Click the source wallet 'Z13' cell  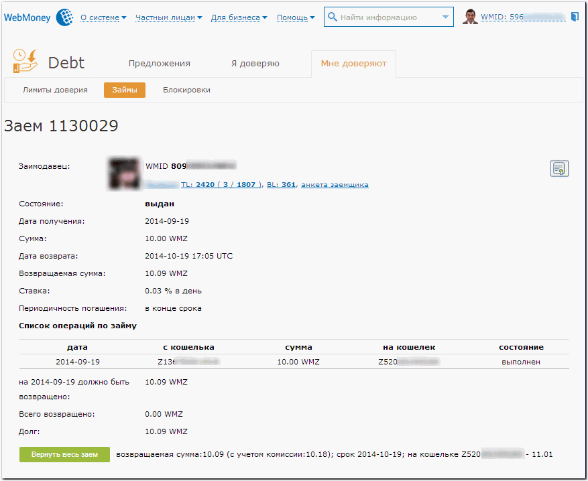click(x=188, y=362)
